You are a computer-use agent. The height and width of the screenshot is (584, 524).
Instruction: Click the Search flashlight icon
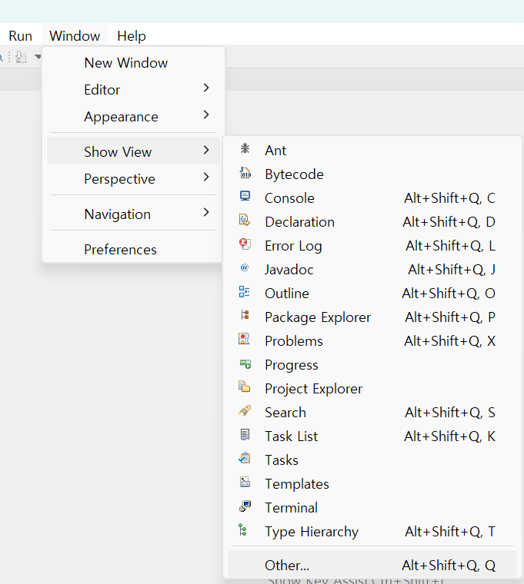[245, 411]
